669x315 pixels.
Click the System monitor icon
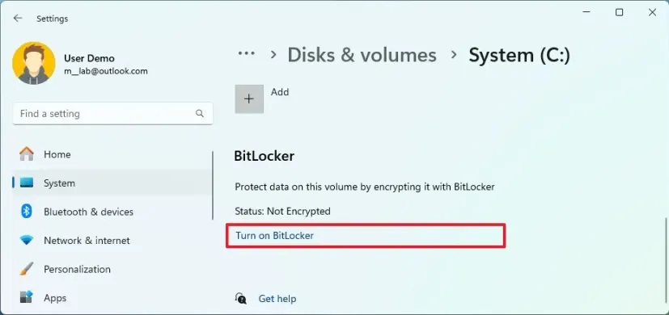[27, 183]
